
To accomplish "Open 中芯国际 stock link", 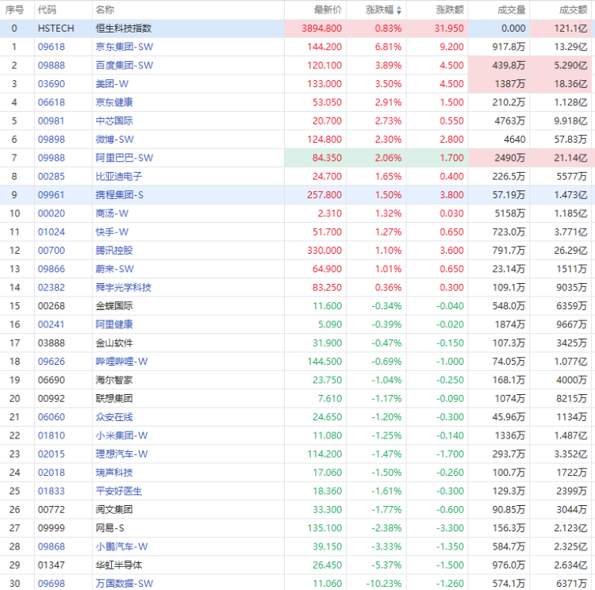I will tap(114, 121).
